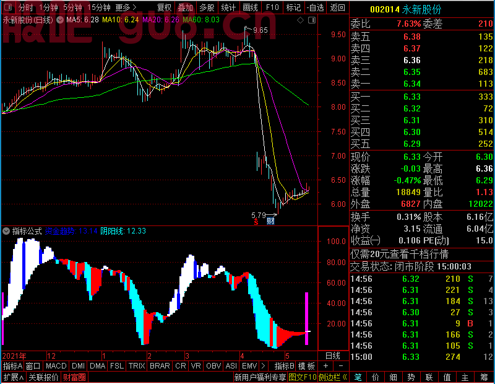Remove stock via -自选 button
This screenshot has height=384, width=495.
click(x=315, y=7)
